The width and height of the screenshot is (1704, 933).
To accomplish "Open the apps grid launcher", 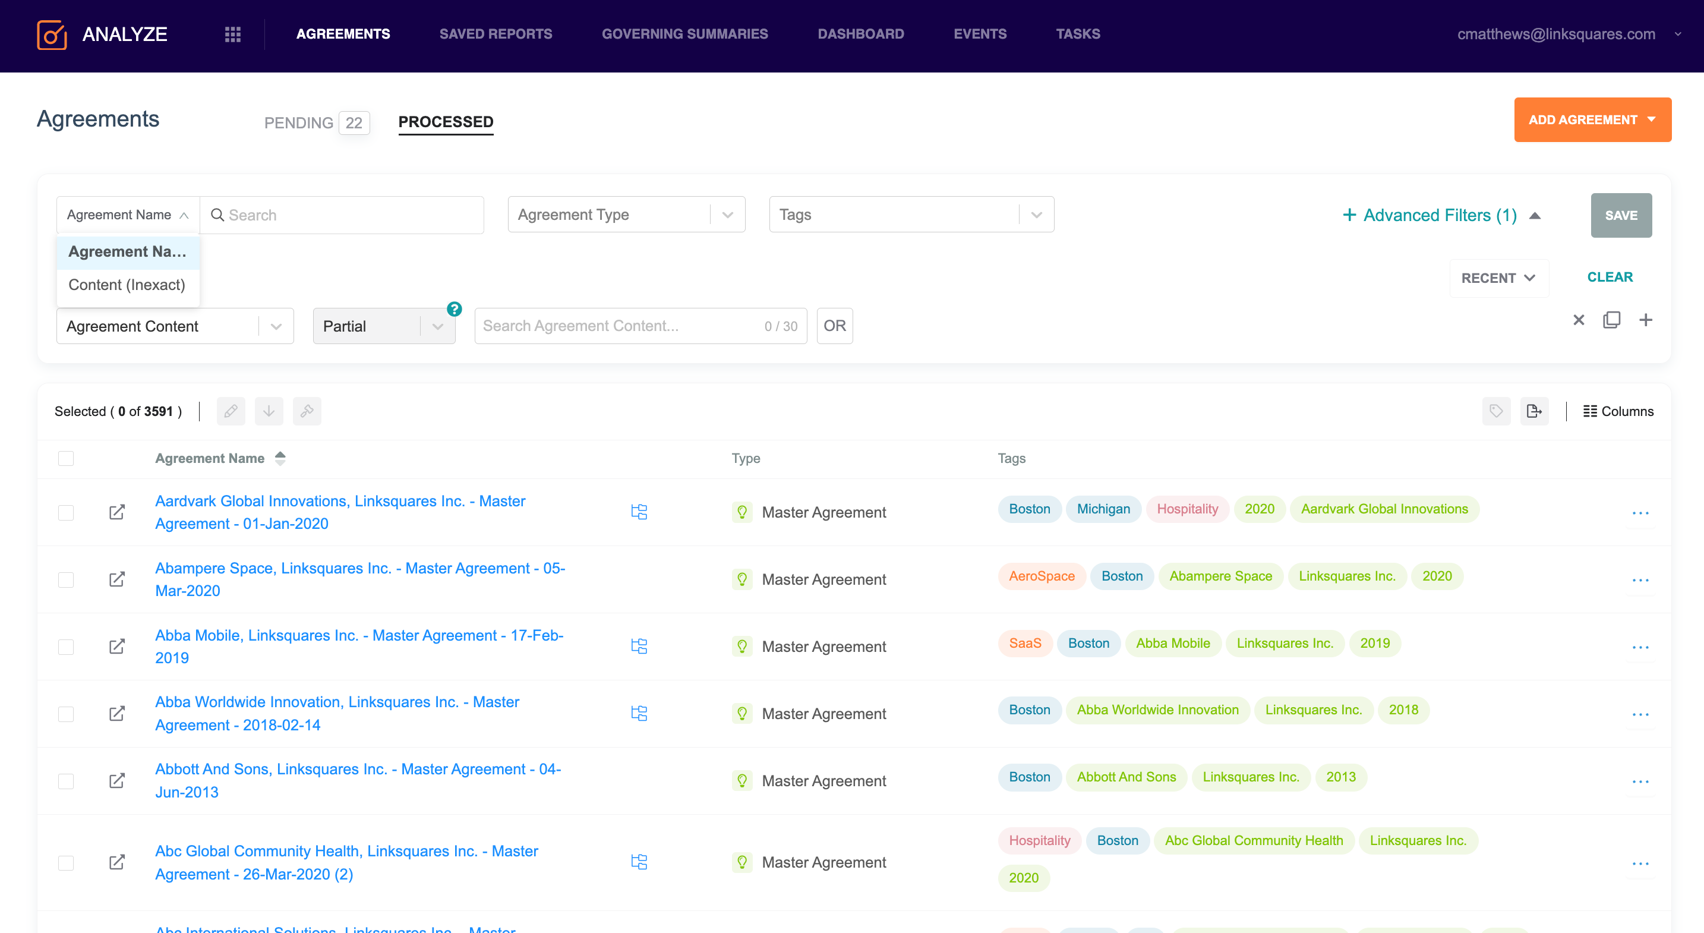I will tap(233, 34).
